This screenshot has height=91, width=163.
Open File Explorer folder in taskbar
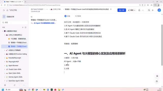click(x=59, y=89)
